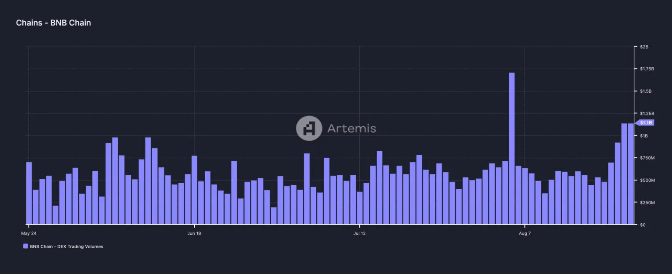
Task: Click the $750M gridline label
Action: (x=647, y=158)
